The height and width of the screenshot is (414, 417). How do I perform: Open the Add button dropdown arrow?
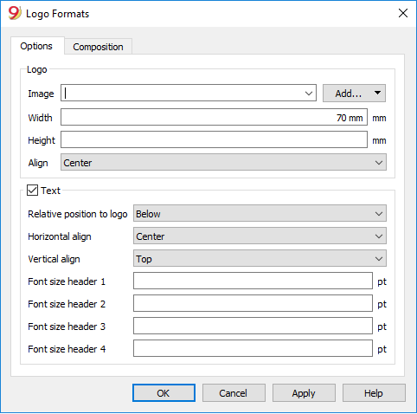click(377, 93)
